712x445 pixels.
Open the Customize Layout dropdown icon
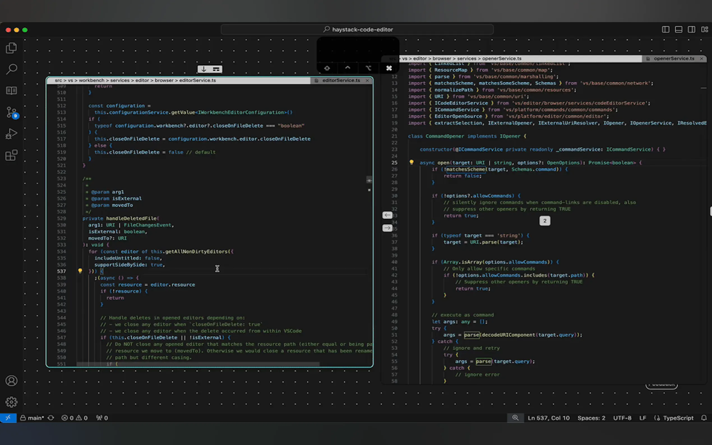704,29
